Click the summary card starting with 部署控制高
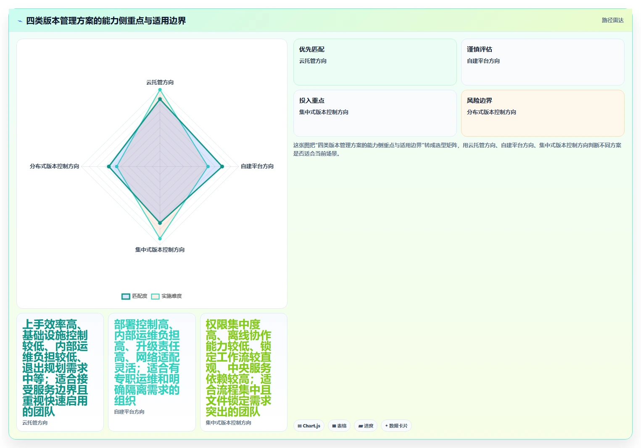 click(152, 372)
